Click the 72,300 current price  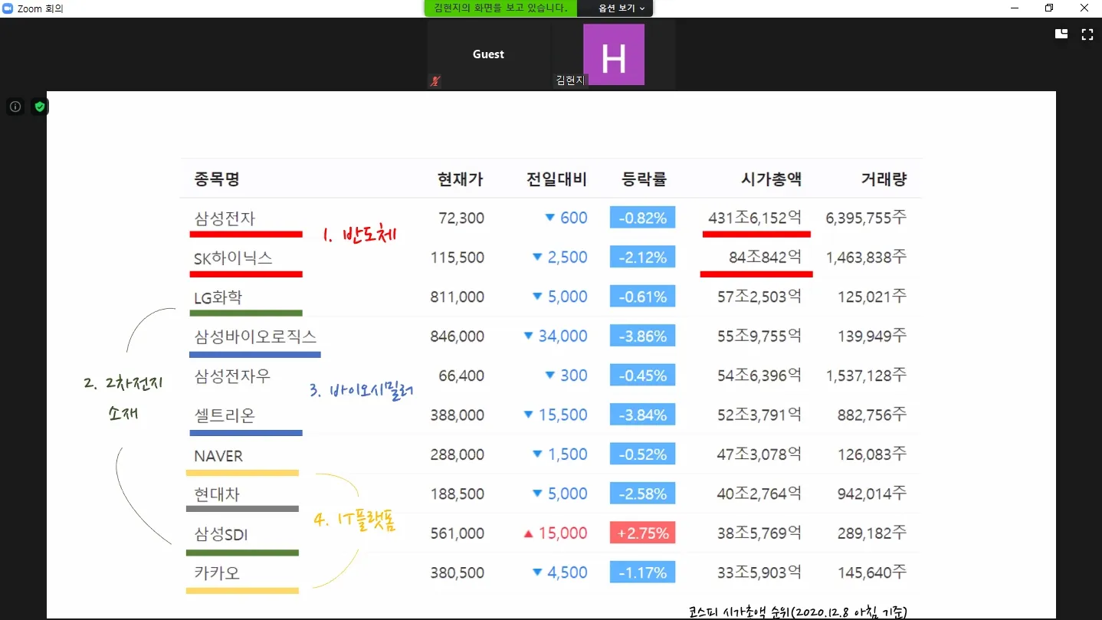(x=461, y=218)
